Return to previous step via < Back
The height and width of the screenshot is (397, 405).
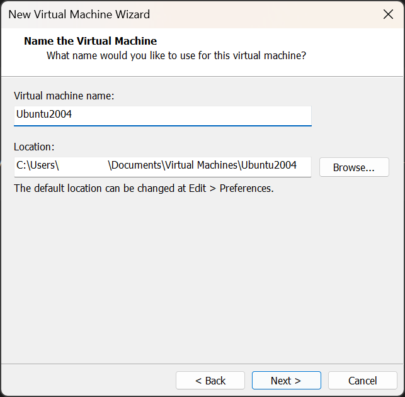pos(210,381)
